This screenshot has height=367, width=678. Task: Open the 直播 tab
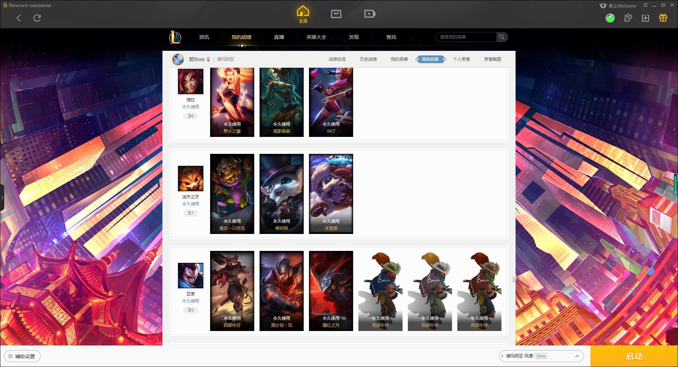[279, 37]
